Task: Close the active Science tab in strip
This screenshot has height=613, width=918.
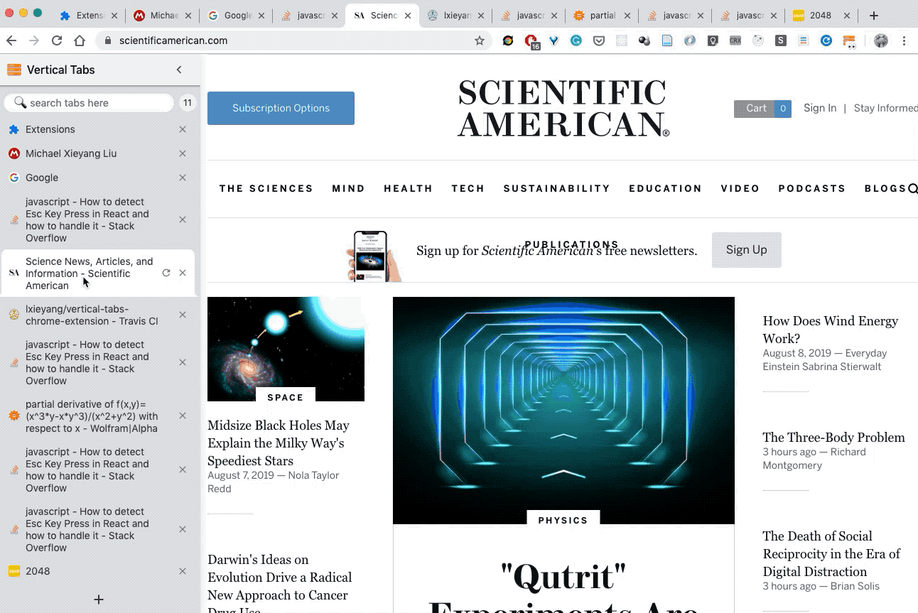Action: tap(408, 16)
